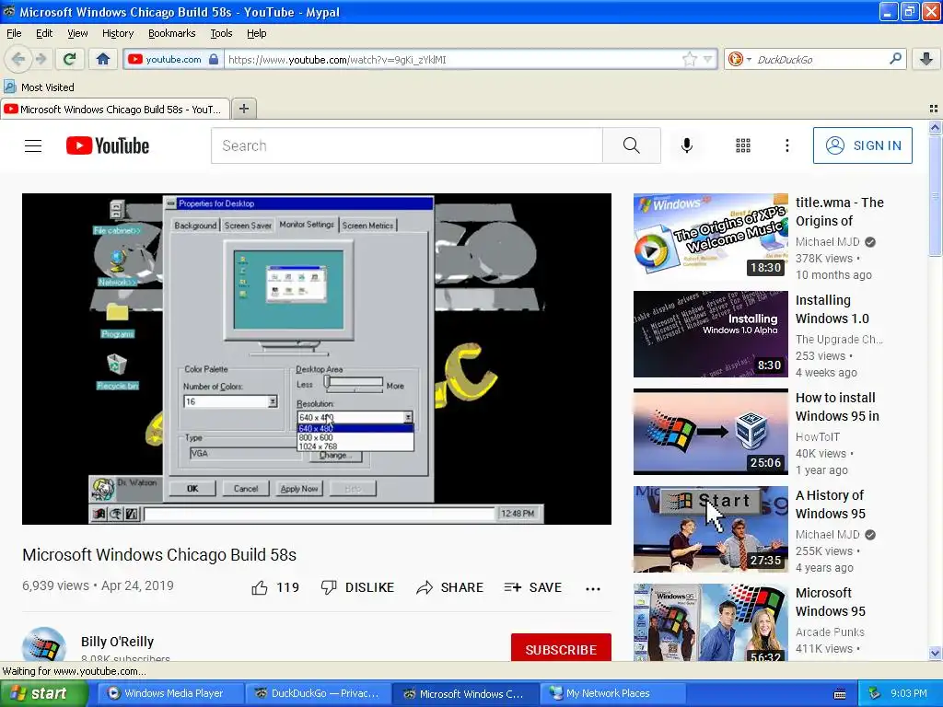Switch to Windows Media Player taskbar item

pos(170,694)
